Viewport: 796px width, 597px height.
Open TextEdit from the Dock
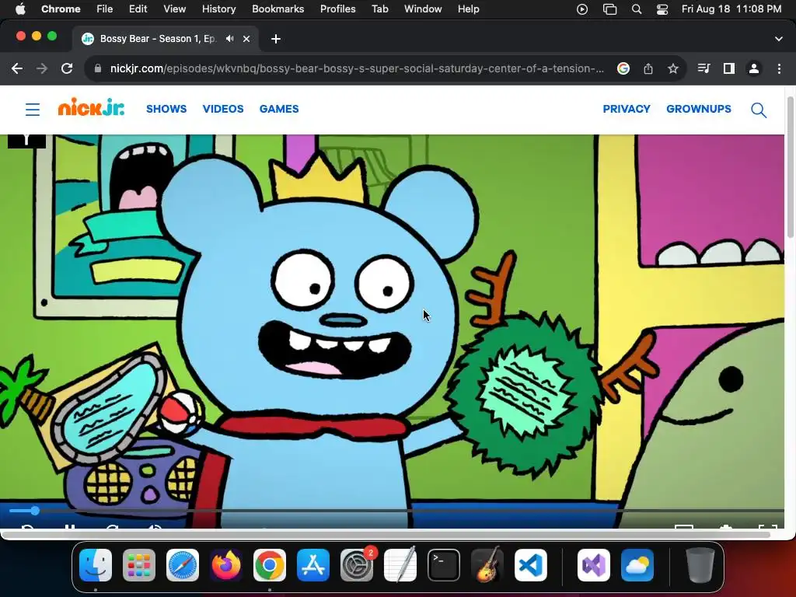pos(400,564)
